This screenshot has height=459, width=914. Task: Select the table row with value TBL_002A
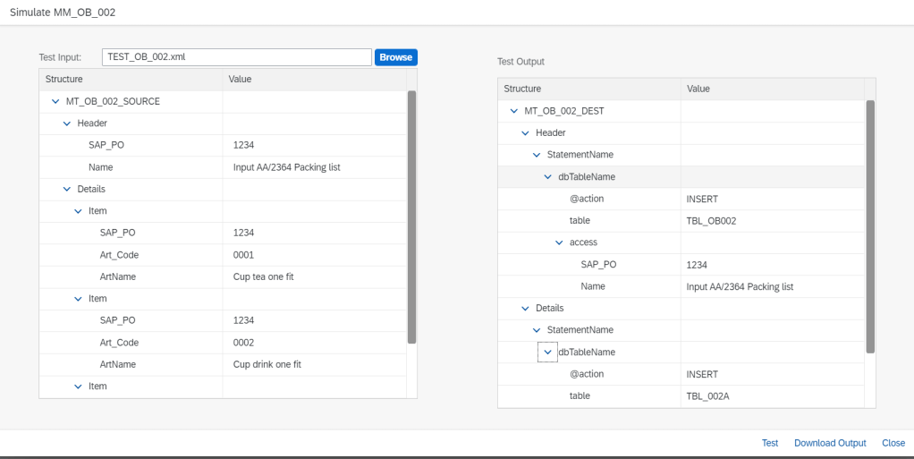[x=680, y=395]
